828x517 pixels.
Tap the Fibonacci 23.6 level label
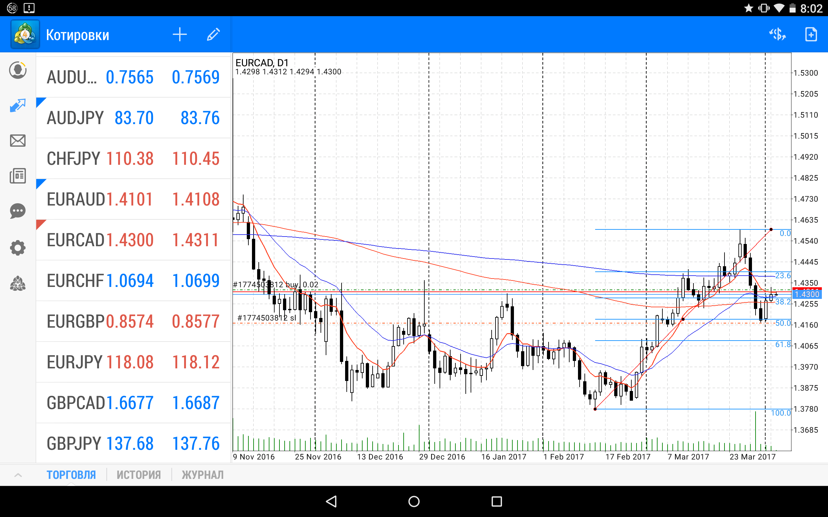click(x=783, y=276)
